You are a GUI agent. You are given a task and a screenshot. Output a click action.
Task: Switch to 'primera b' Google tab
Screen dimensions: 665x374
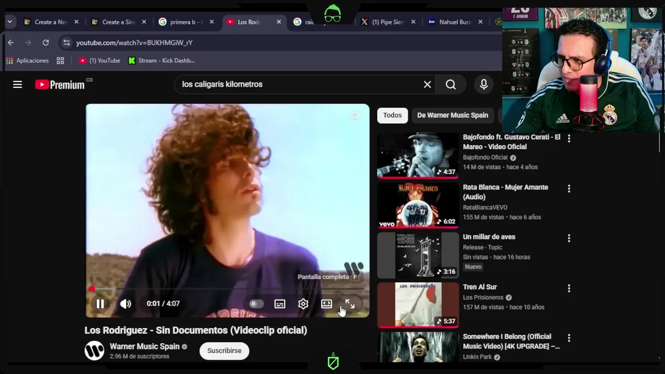[187, 22]
